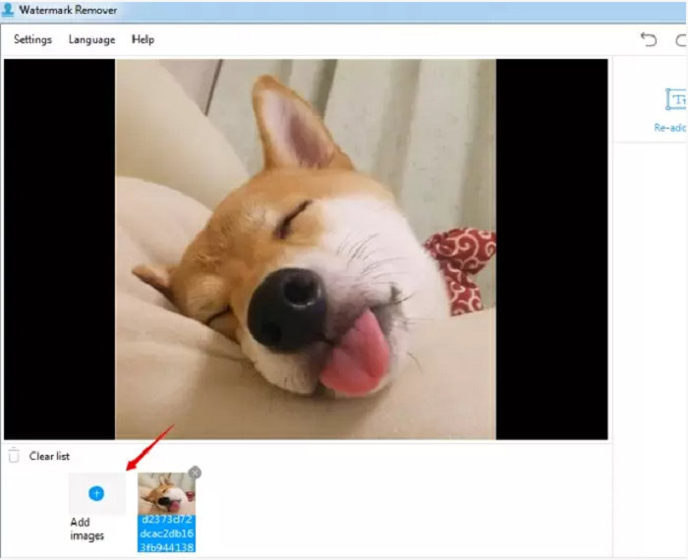
Task: Click the Clear list button
Action: point(49,456)
